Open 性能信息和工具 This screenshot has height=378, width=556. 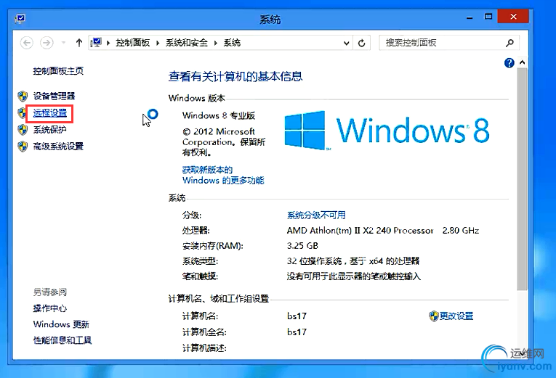(x=63, y=340)
